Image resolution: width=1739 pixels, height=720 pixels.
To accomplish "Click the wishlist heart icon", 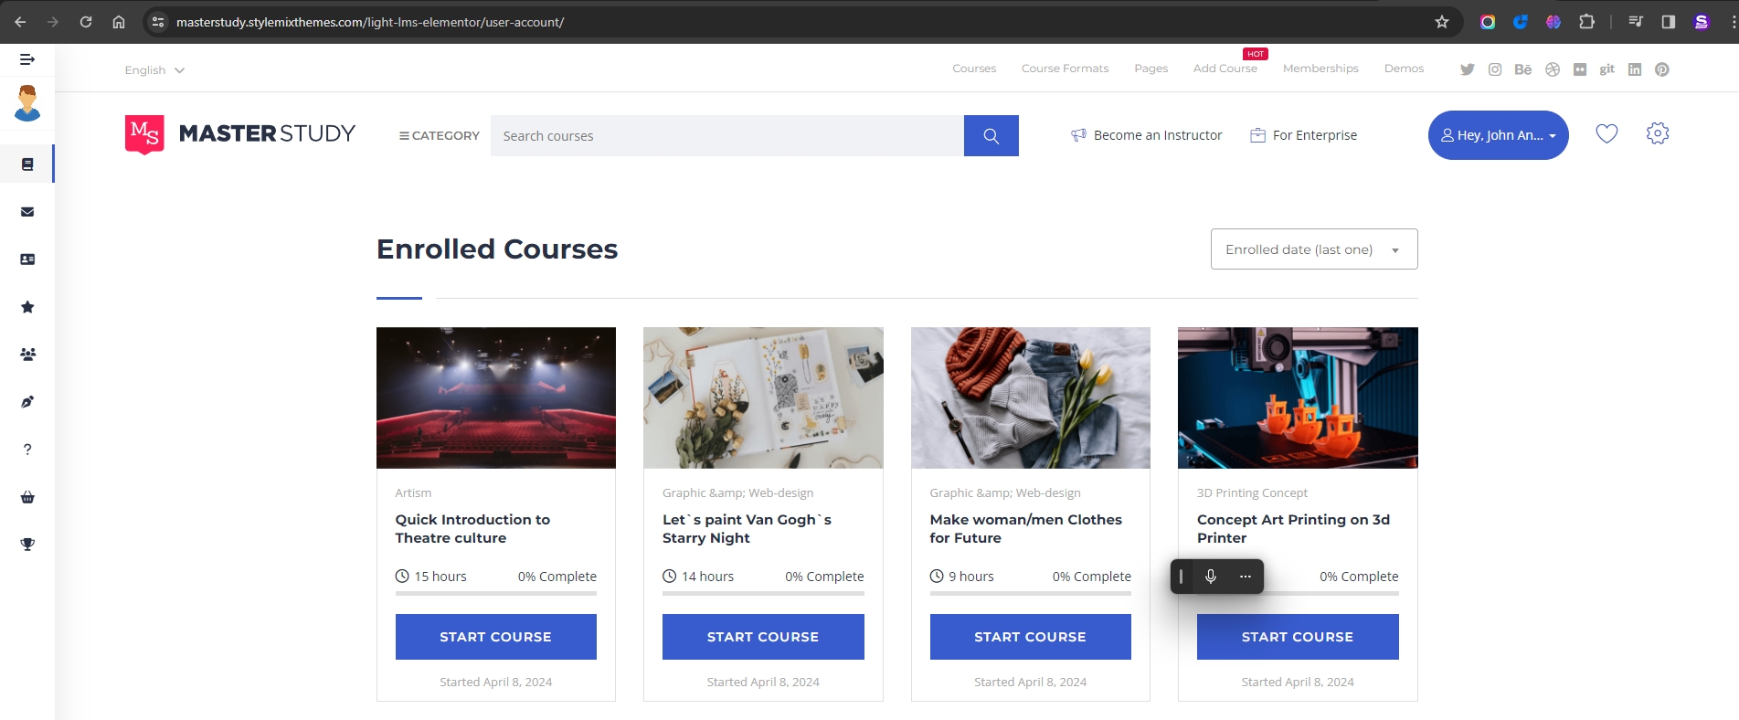I will click(x=1606, y=134).
